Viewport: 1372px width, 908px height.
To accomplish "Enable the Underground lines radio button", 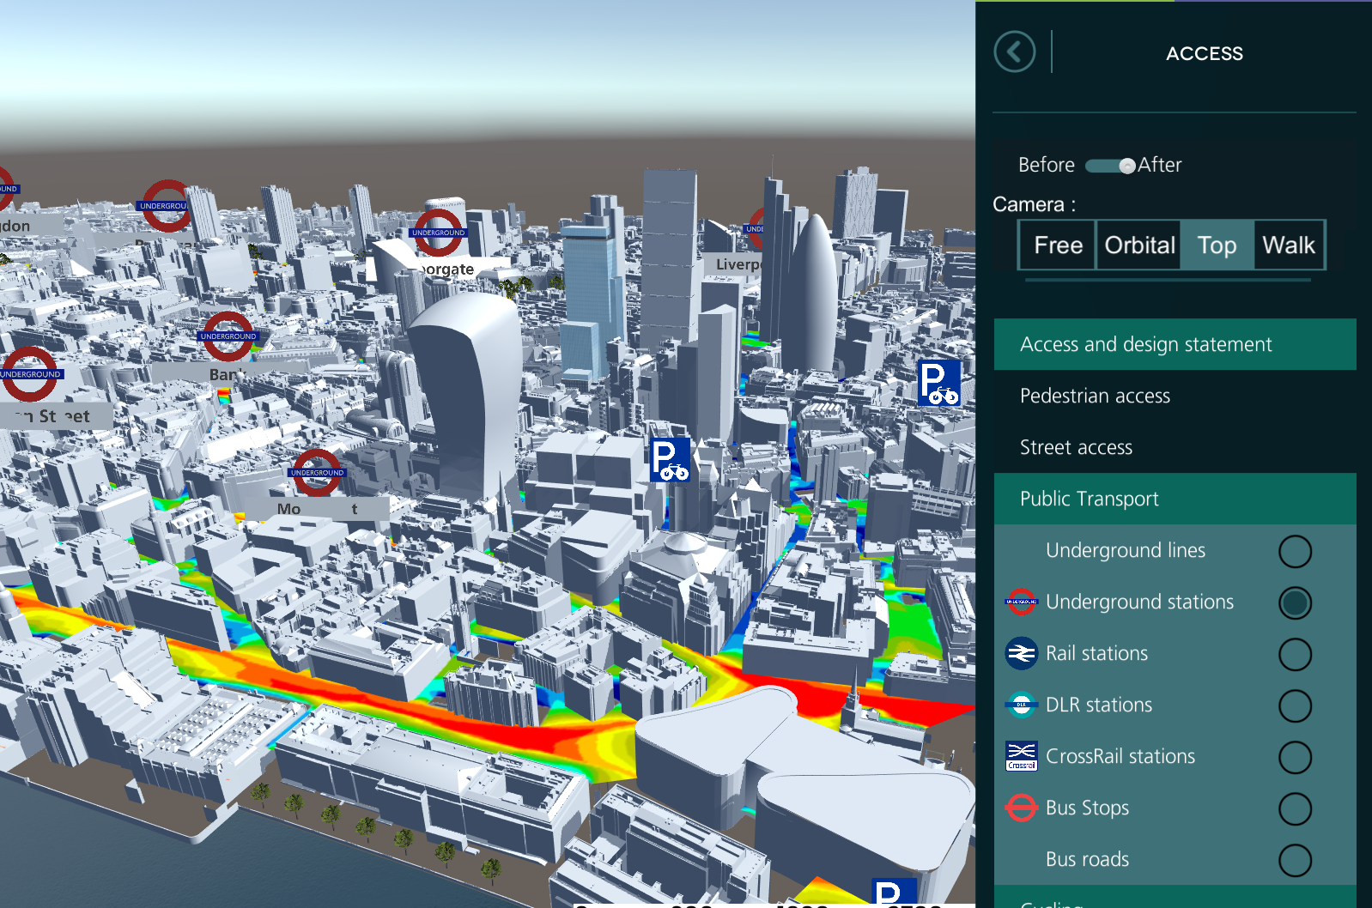I will (x=1294, y=551).
